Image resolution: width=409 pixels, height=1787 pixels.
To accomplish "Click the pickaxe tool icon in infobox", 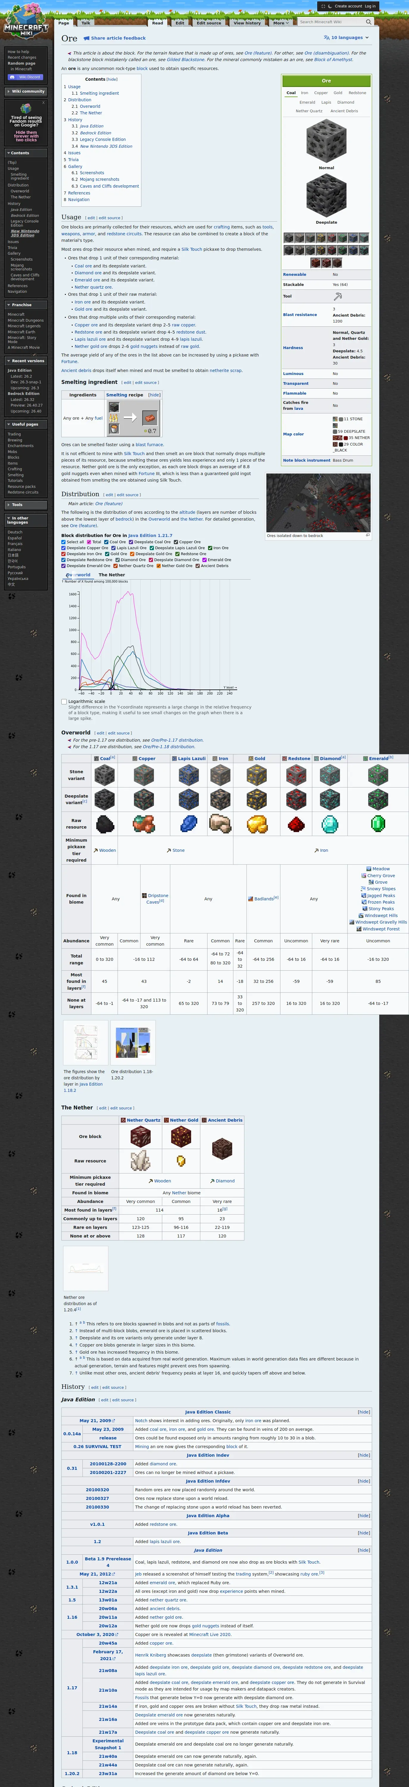I will (338, 297).
